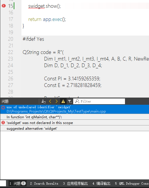Open filter options magnifier dropdown
149x188 pixels.
pos(77,101)
